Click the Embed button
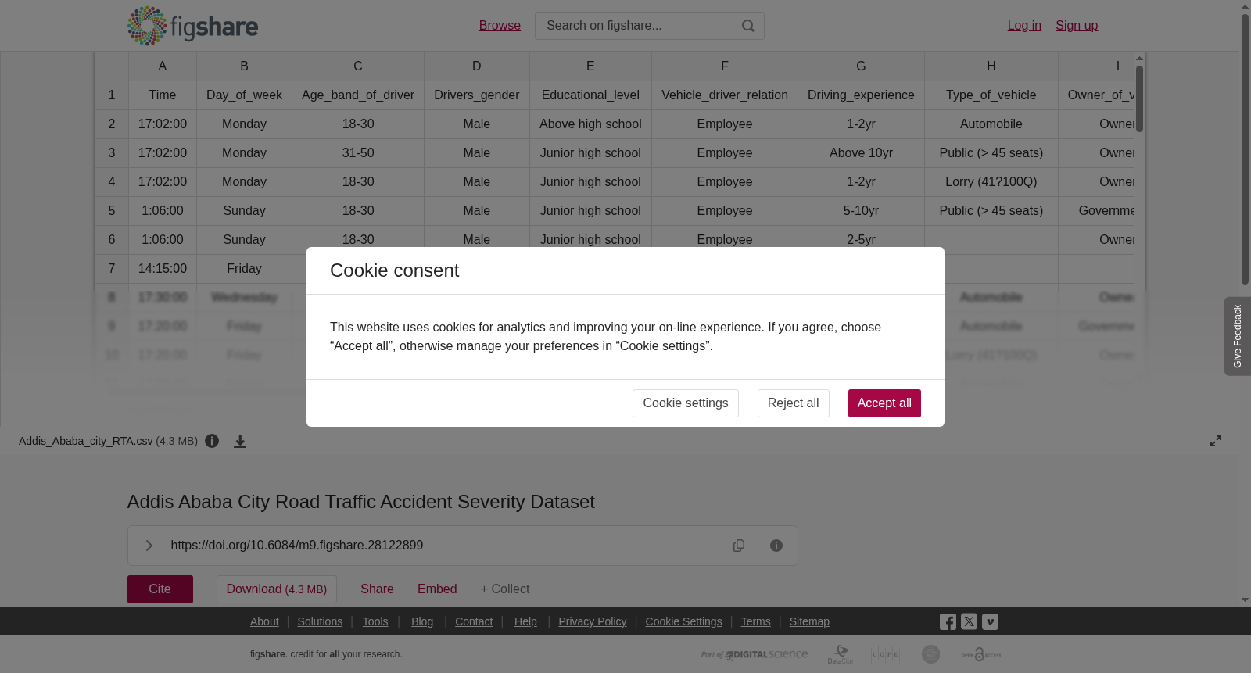The image size is (1251, 673). 437,589
